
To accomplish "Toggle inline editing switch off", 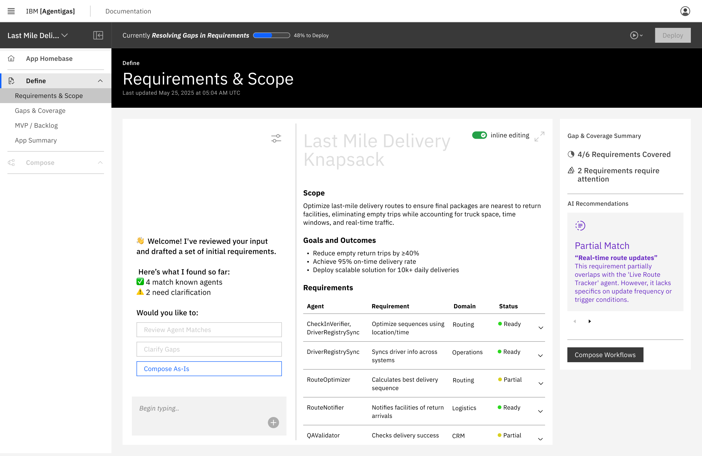I will 479,135.
